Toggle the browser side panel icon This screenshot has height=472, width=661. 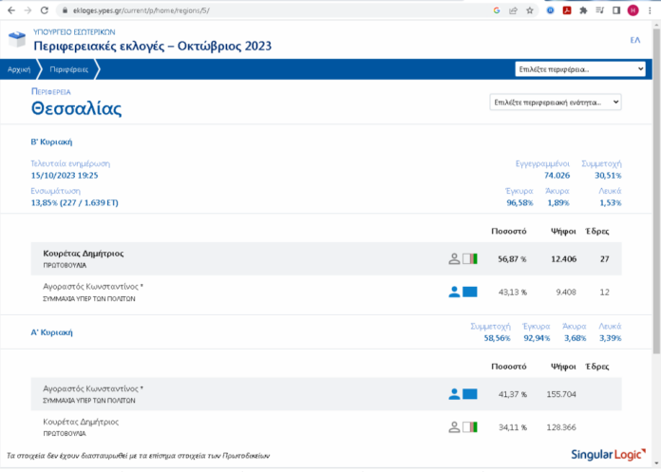[x=616, y=10]
